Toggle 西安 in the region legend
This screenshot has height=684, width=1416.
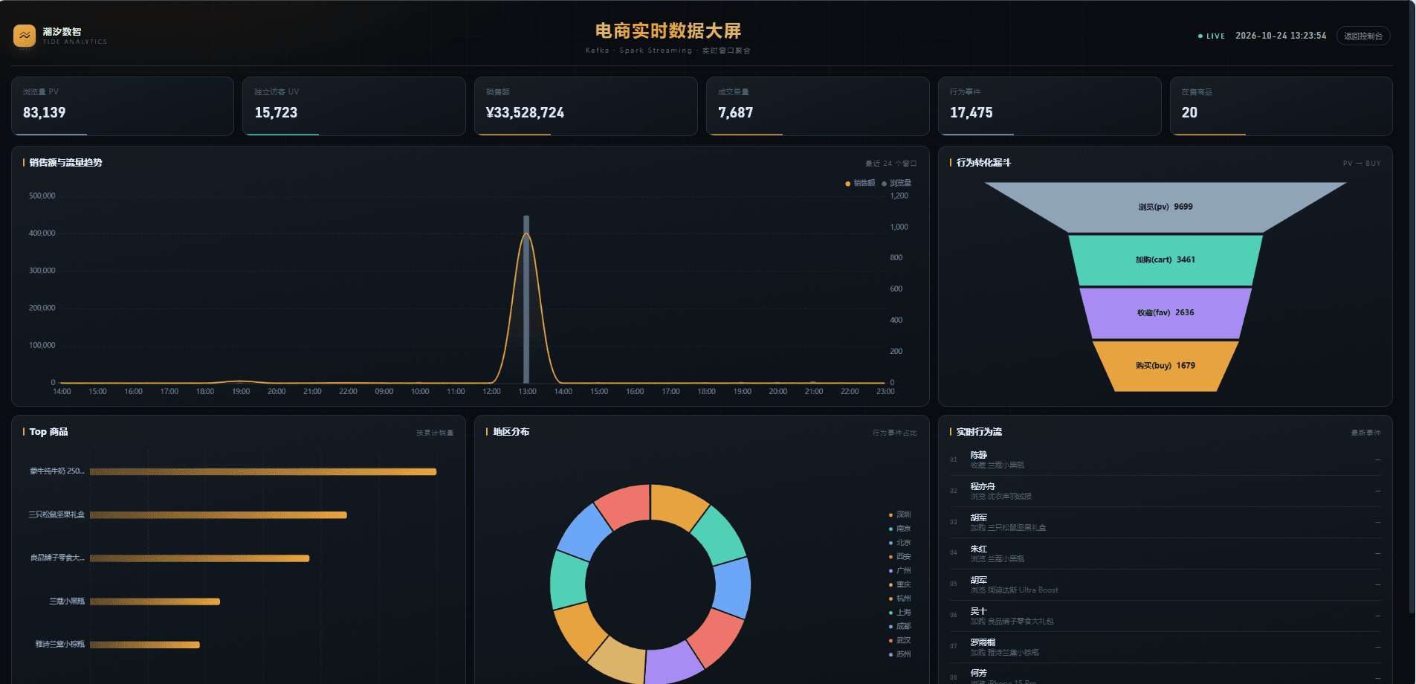tap(899, 557)
